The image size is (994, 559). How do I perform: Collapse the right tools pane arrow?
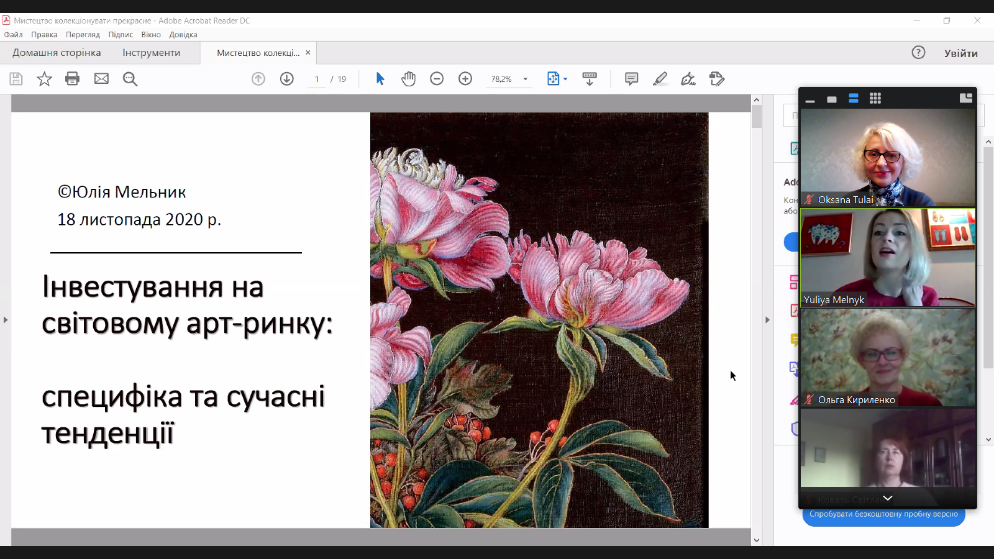click(767, 320)
